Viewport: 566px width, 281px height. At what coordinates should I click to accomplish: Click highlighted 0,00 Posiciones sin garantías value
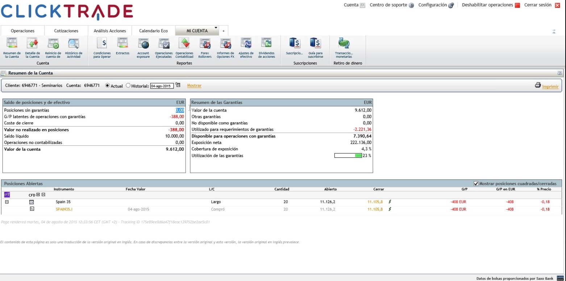click(180, 110)
